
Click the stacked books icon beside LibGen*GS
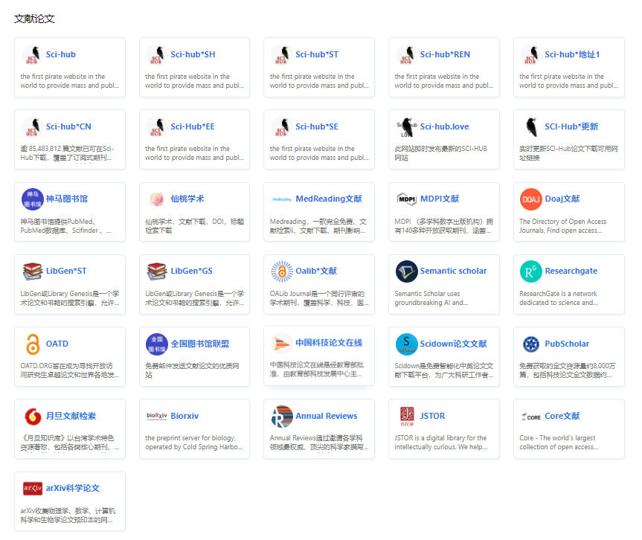pyautogui.click(x=157, y=271)
